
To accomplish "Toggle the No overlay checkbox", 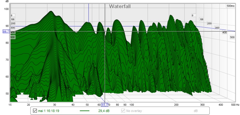I will (123, 111).
